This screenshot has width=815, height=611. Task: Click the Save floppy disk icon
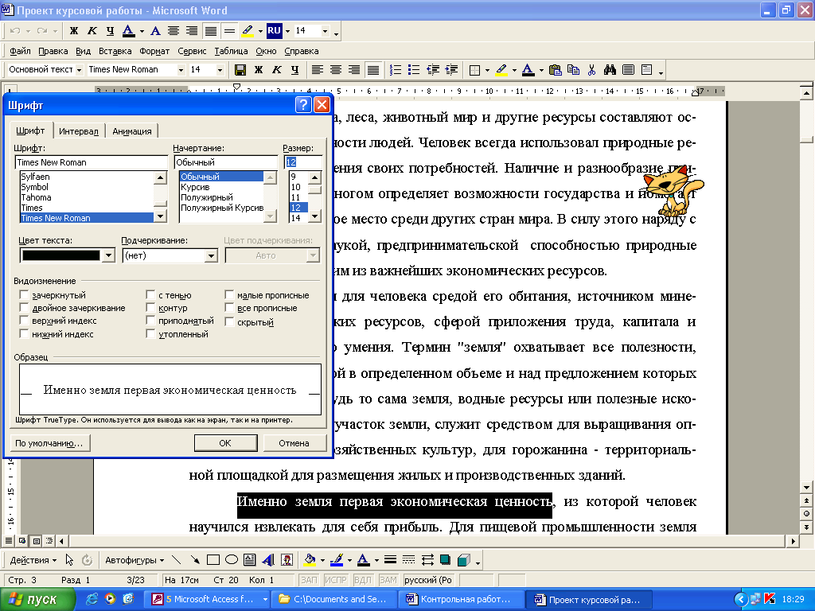click(x=240, y=70)
